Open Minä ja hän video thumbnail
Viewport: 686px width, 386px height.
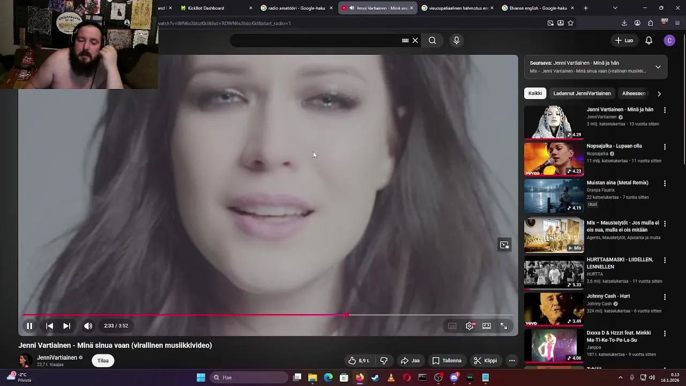point(554,122)
